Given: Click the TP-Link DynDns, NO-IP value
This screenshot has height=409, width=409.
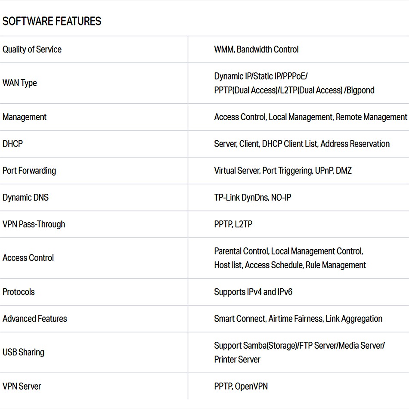Looking at the screenshot, I should (x=252, y=198).
